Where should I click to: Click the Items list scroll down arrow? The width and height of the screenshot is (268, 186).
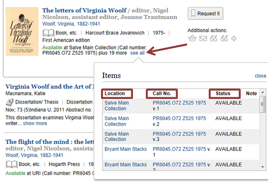pos(262,167)
